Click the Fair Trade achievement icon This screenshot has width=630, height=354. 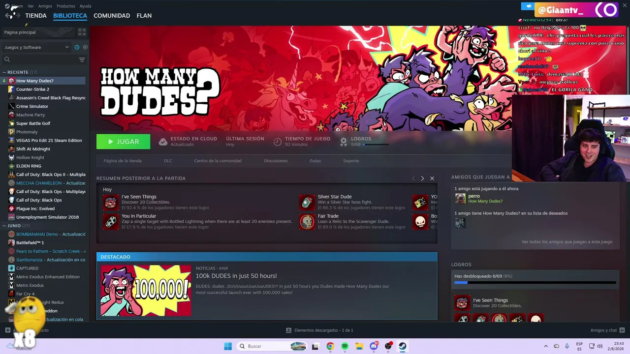pos(307,221)
